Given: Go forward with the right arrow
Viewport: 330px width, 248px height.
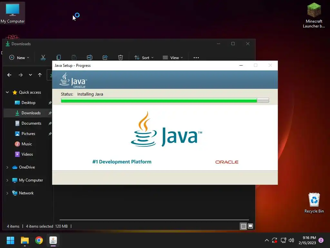Looking at the screenshot, I should click(20, 75).
